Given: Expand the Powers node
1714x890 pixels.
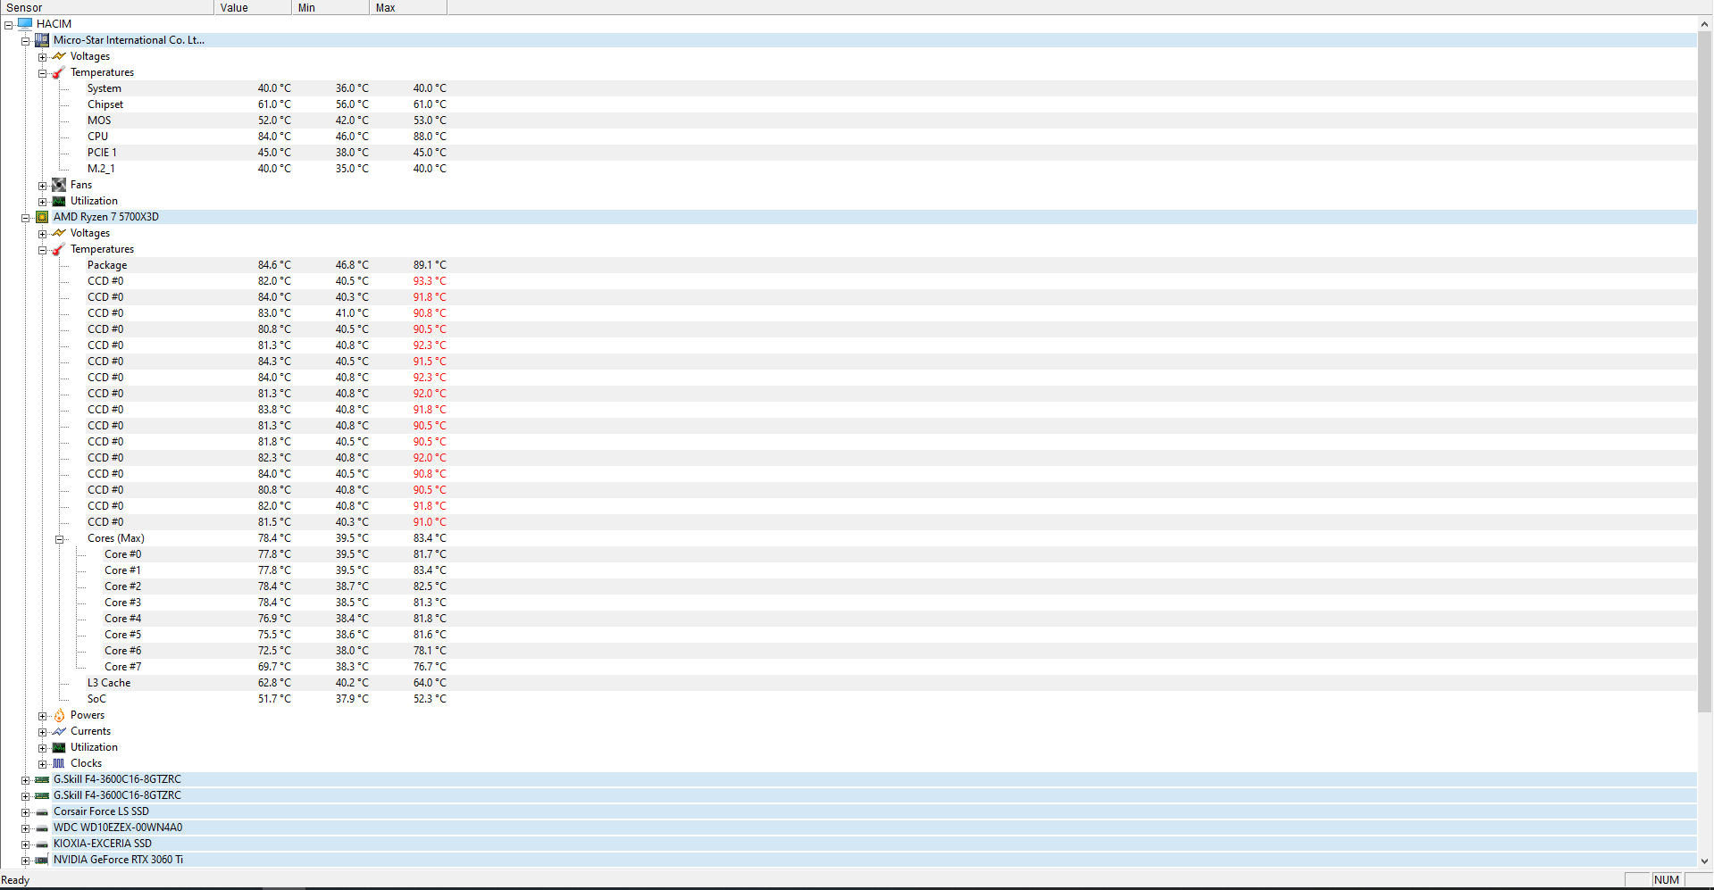Looking at the screenshot, I should click(x=43, y=716).
